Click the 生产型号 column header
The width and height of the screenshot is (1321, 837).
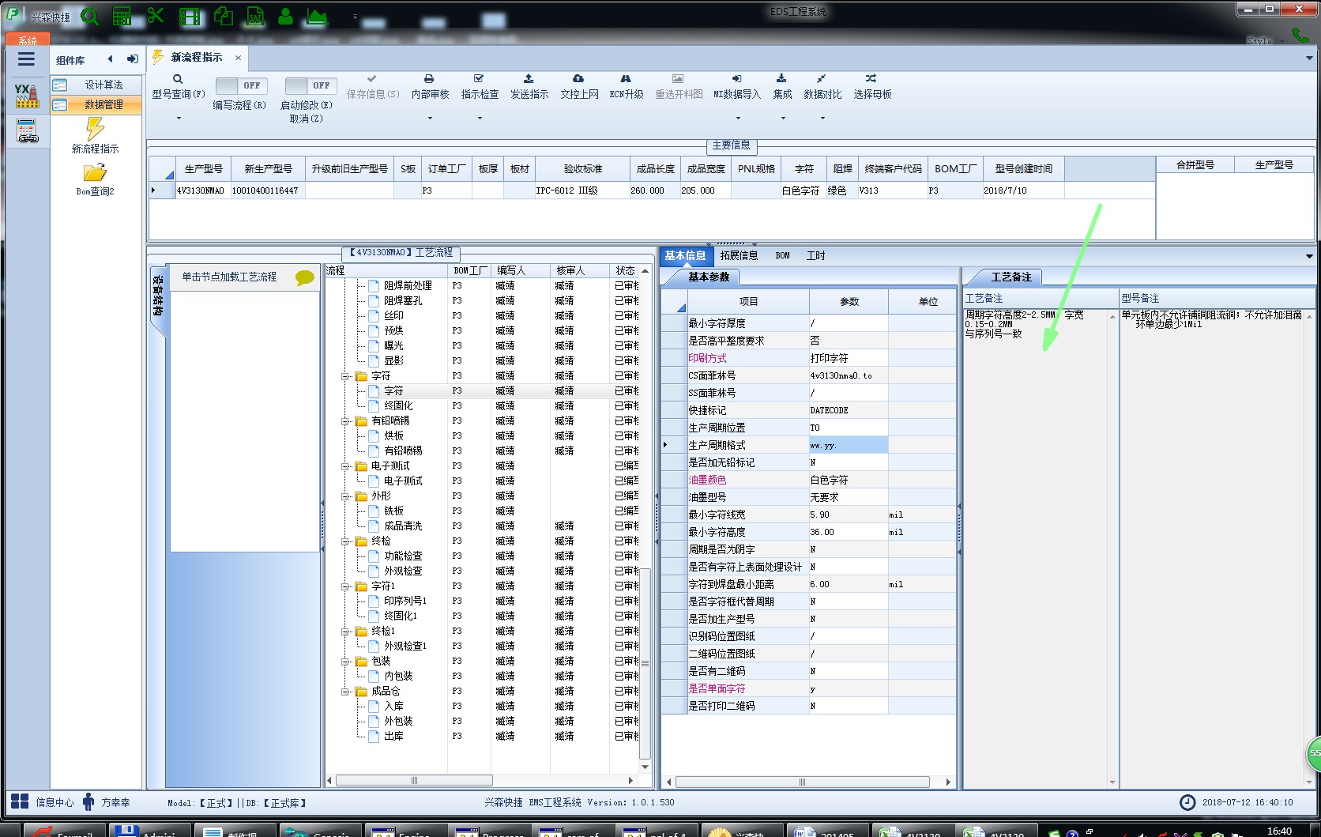click(203, 168)
